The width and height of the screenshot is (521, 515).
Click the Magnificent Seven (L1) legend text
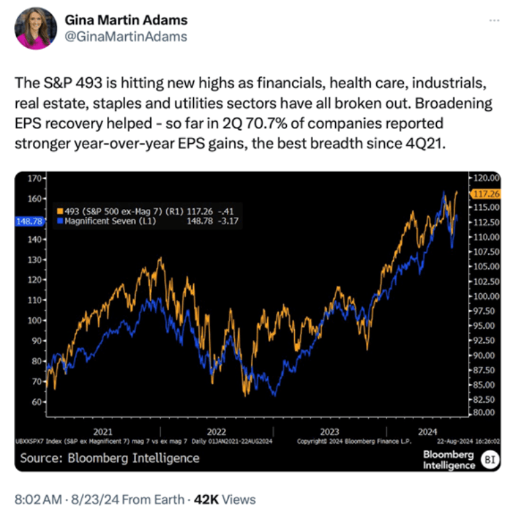coord(109,221)
